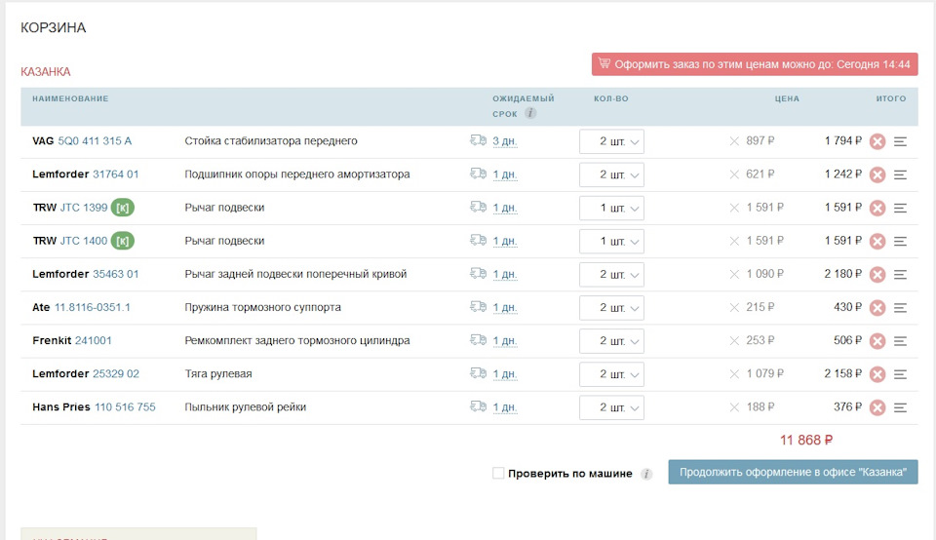Screen dimensions: 936x540
Task: Open part number link 241001
Action: (94, 341)
